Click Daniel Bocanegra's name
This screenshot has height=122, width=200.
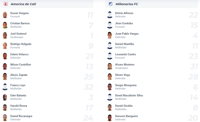[x=21, y=116]
